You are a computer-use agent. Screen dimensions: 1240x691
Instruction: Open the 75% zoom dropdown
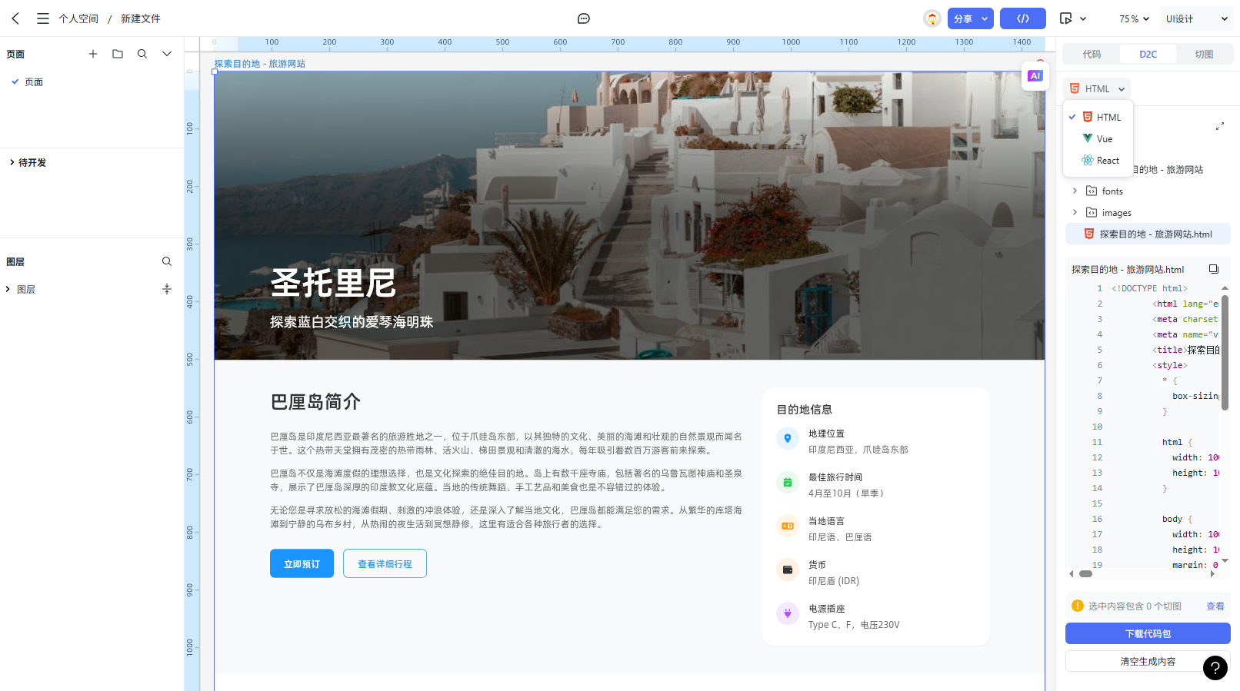pos(1134,18)
